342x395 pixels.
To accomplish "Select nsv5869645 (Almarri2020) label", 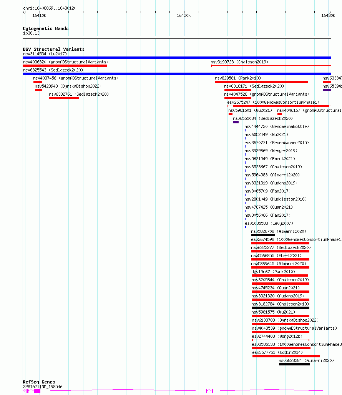I will point(279,264).
